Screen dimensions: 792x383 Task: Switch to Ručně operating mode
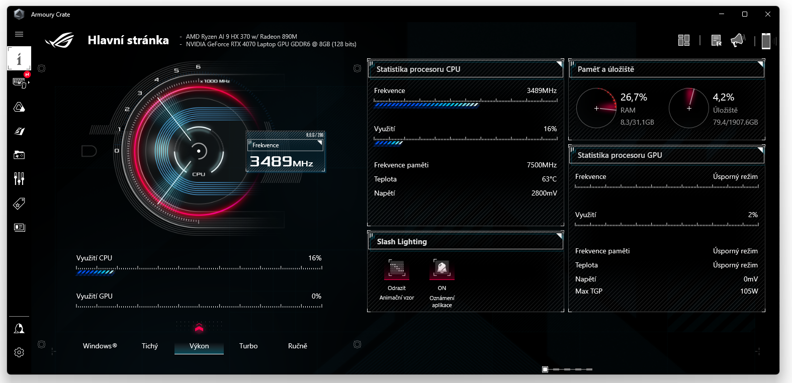pyautogui.click(x=298, y=346)
